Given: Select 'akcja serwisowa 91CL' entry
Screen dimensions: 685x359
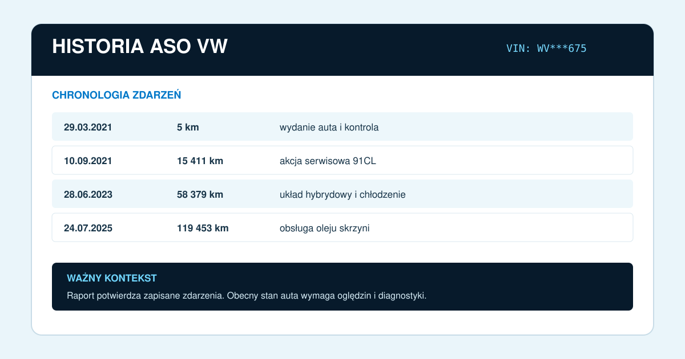Looking at the screenshot, I should [328, 161].
